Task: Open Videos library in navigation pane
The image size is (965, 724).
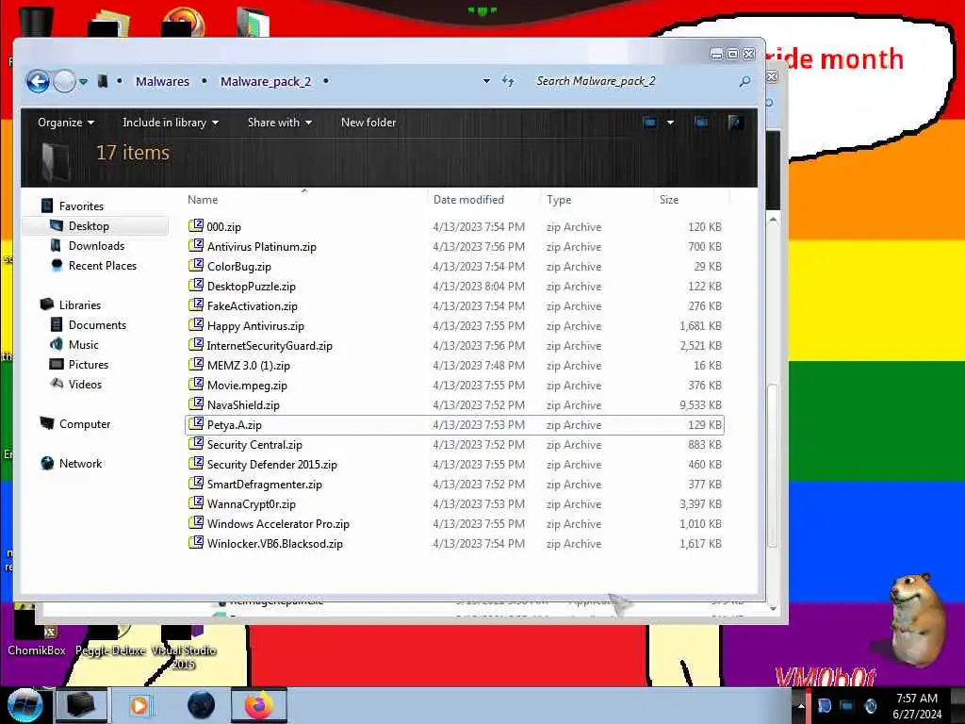Action: click(x=85, y=385)
